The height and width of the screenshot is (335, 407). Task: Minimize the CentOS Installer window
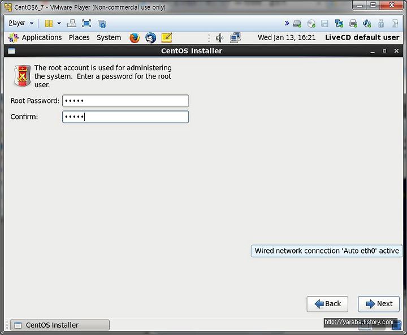point(373,51)
